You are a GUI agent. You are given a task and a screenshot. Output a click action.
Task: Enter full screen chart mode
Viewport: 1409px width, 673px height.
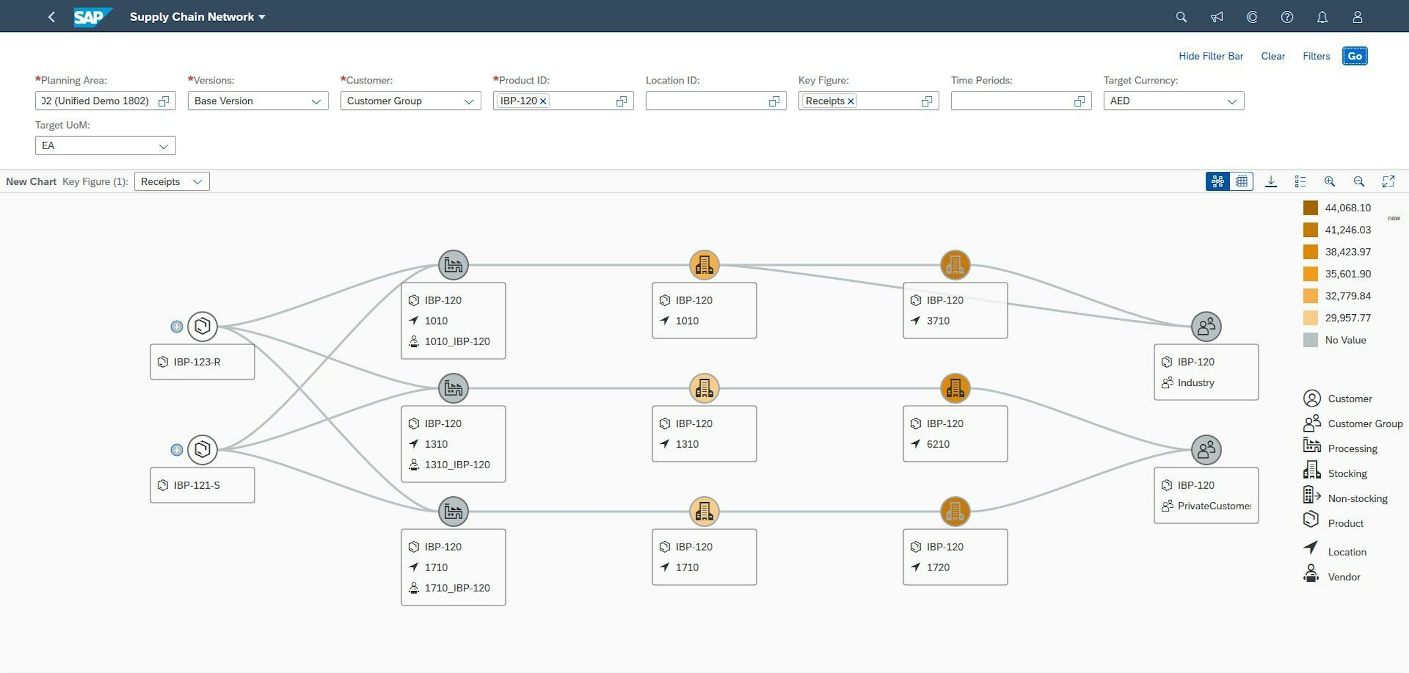tap(1388, 182)
